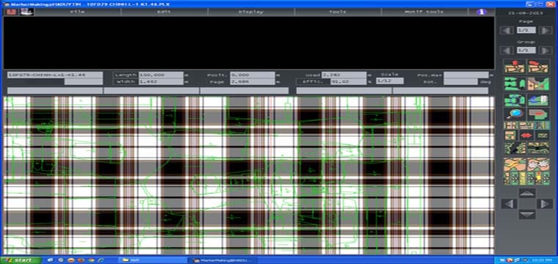
Task: Open the folder window from the taskbar
Action: click(153, 260)
